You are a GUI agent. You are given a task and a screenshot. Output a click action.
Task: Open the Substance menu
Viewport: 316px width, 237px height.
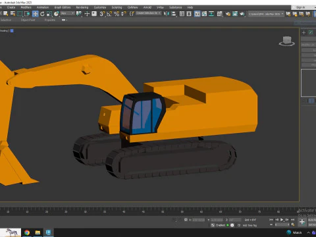(175, 7)
